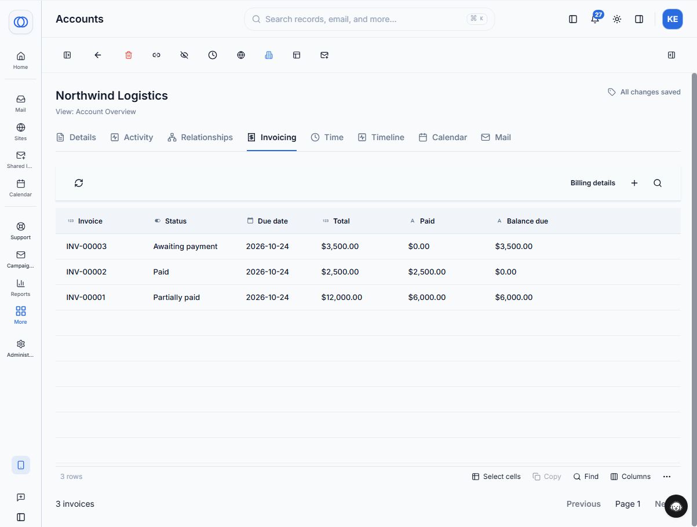Toggle light/dark theme sun icon
The height and width of the screenshot is (527, 697).
(617, 19)
